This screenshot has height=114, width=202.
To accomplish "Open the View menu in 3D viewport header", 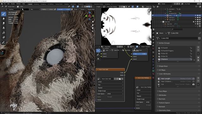I will (x=21, y=6).
